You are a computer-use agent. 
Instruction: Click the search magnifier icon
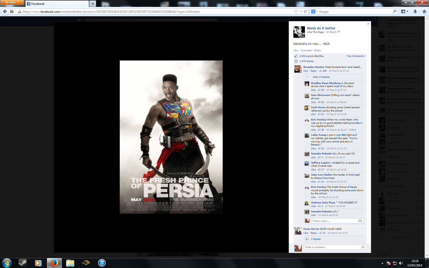[395, 11]
